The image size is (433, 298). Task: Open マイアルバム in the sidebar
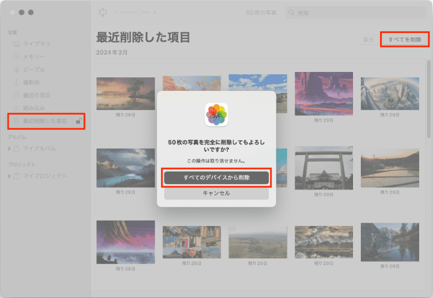click(39, 149)
